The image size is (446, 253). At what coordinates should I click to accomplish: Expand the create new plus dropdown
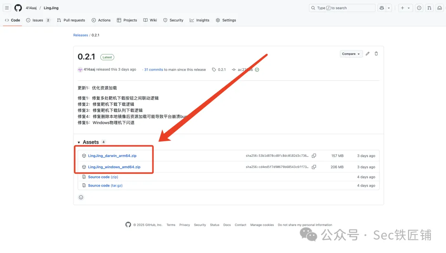point(405,8)
